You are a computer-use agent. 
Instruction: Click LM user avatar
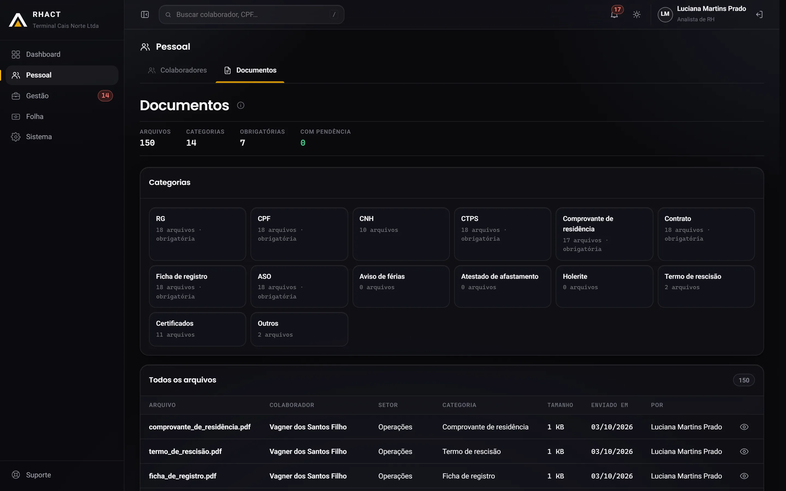coord(665,14)
